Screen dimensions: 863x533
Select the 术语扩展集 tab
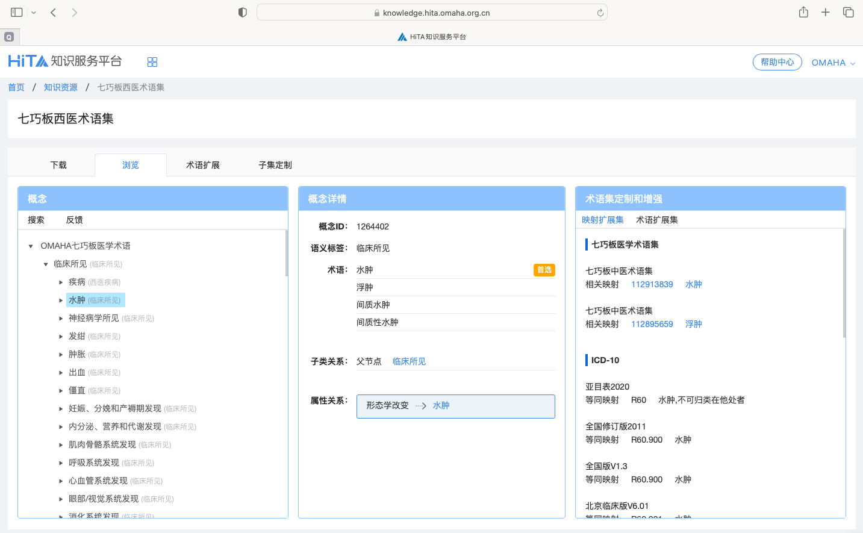pos(656,220)
